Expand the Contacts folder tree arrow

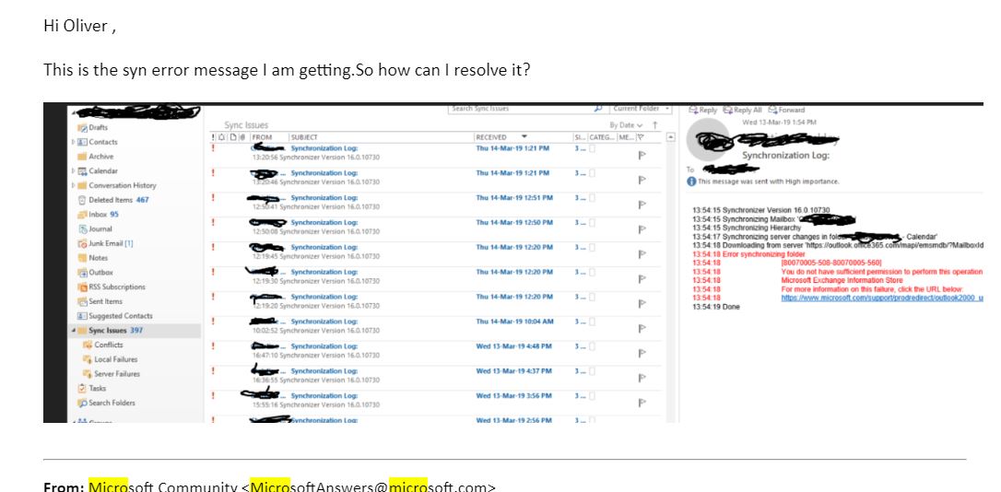tap(74, 142)
